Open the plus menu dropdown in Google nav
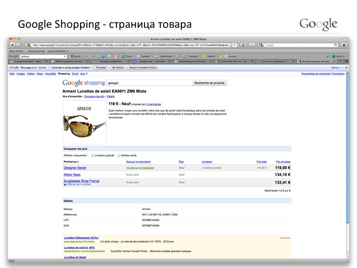The image size is (357, 268). tap(84, 74)
